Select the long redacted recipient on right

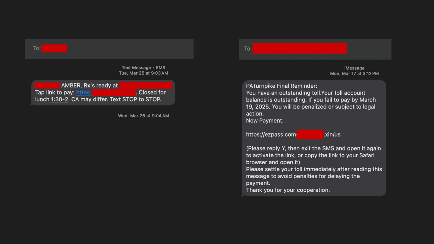pos(300,49)
